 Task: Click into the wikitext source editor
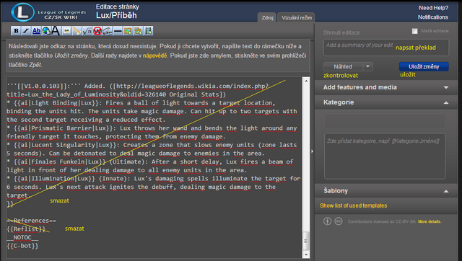coord(154,168)
